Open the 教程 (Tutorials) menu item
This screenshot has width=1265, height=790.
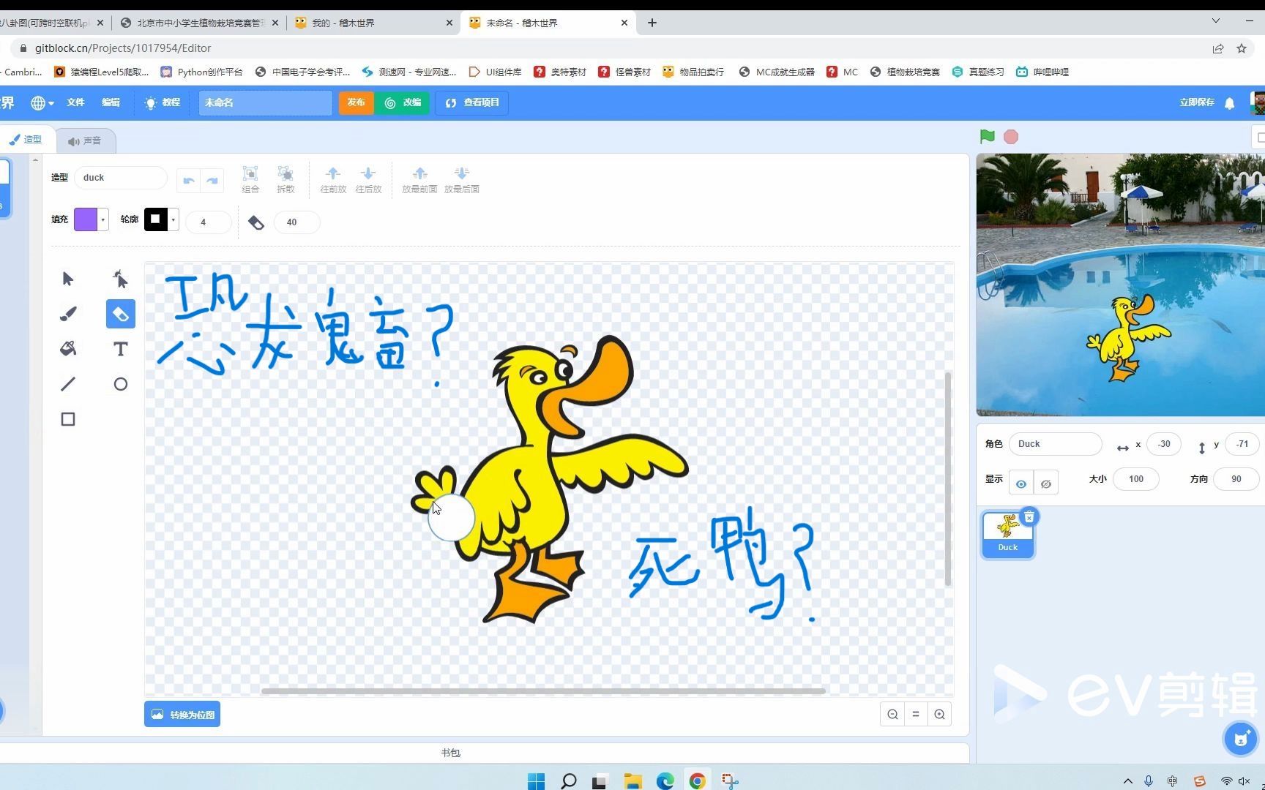(163, 102)
